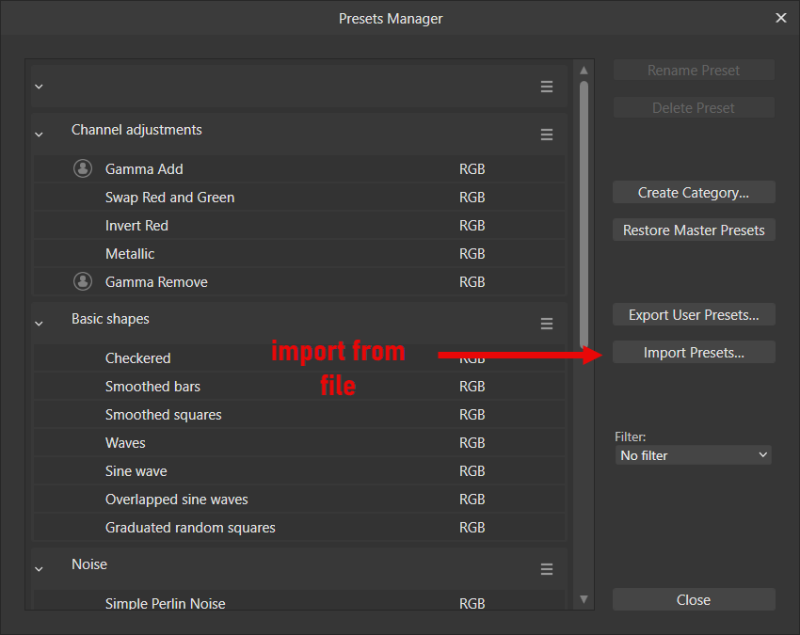This screenshot has height=635, width=800.
Task: Open the unnamed top category hamburger menu
Action: [547, 87]
